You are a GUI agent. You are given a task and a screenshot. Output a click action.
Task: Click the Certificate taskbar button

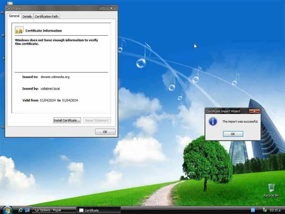(x=99, y=210)
